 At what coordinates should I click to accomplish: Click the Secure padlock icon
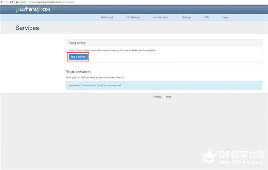(x=17, y=2)
